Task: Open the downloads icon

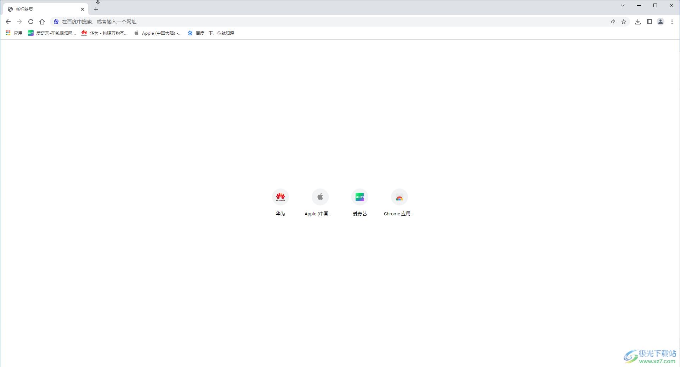Action: 638,22
